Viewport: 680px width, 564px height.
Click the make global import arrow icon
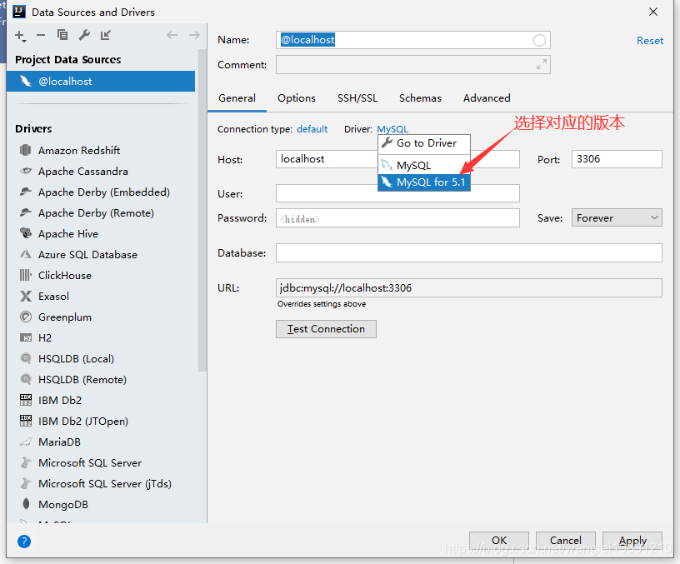tap(106, 35)
